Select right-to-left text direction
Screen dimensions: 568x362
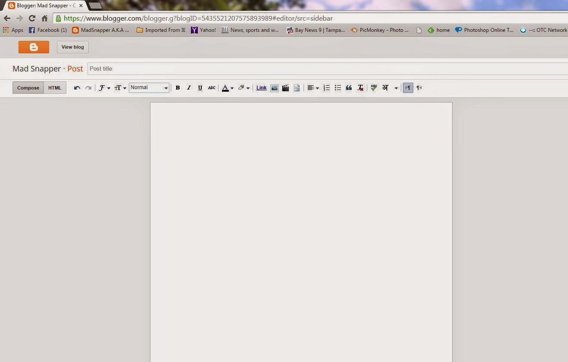[419, 88]
